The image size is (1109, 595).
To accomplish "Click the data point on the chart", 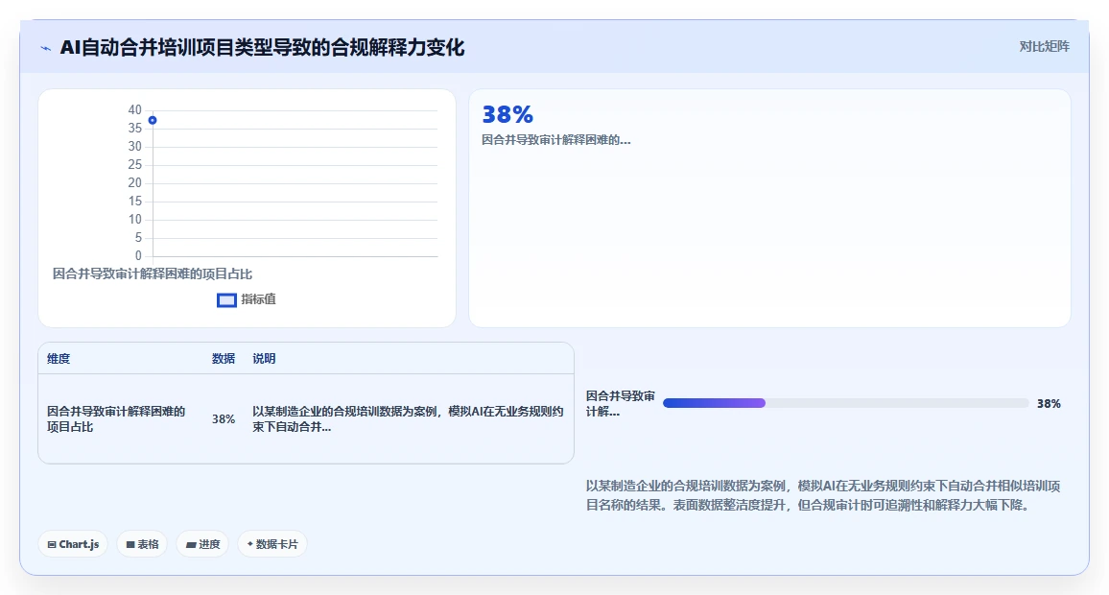I will pos(153,120).
